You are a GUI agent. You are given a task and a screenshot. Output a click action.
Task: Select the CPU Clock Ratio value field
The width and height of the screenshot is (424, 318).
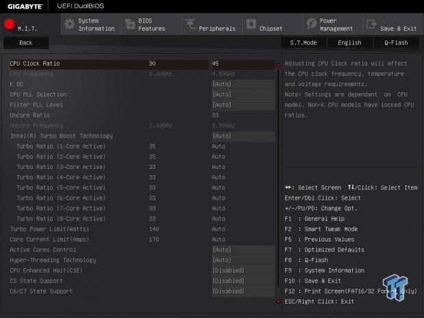coord(243,64)
